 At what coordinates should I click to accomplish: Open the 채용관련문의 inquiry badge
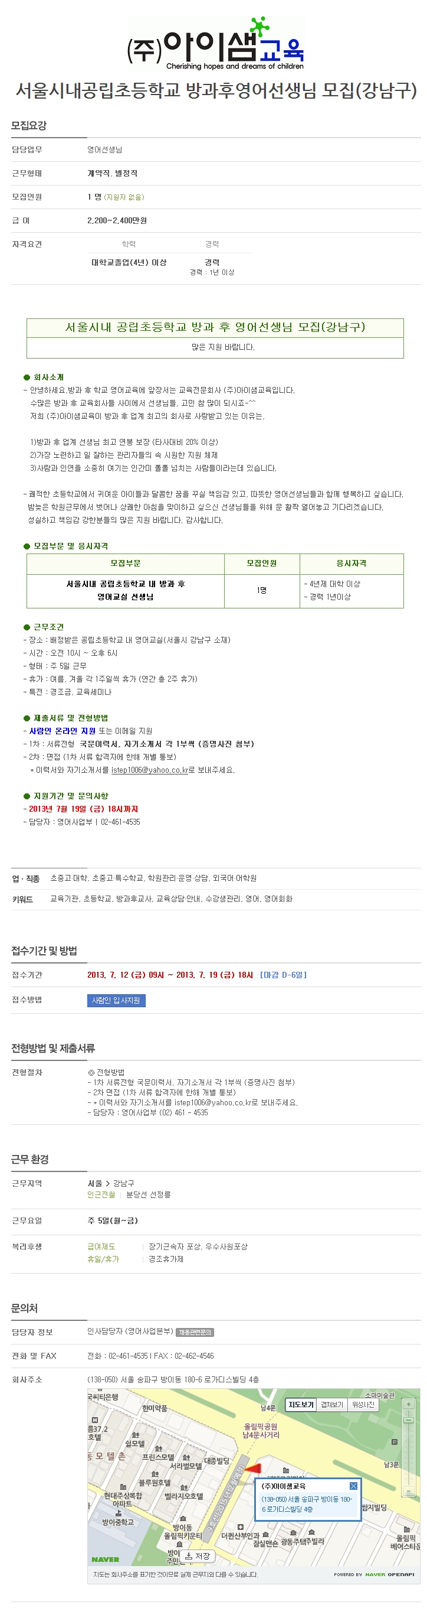pos(195,1332)
